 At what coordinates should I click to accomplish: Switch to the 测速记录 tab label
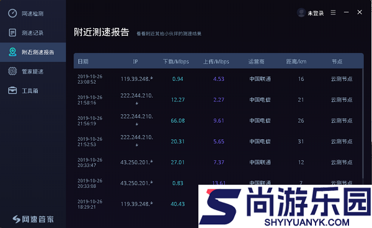click(x=32, y=33)
